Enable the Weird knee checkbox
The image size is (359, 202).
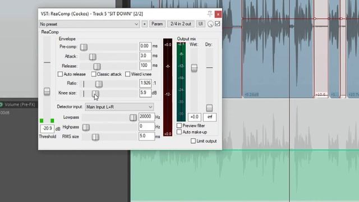(128, 74)
